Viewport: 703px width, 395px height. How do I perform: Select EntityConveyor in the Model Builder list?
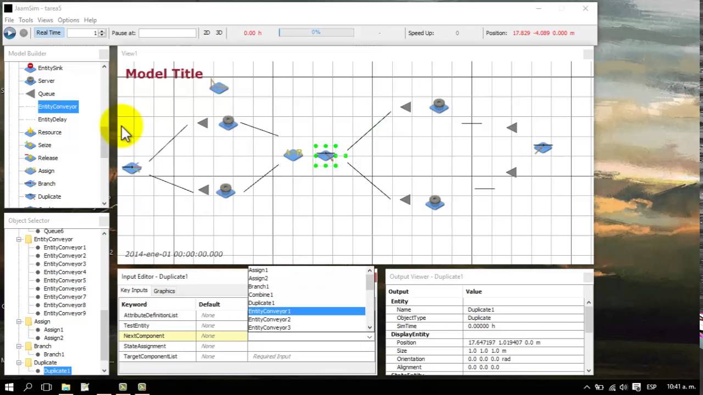pyautogui.click(x=58, y=106)
